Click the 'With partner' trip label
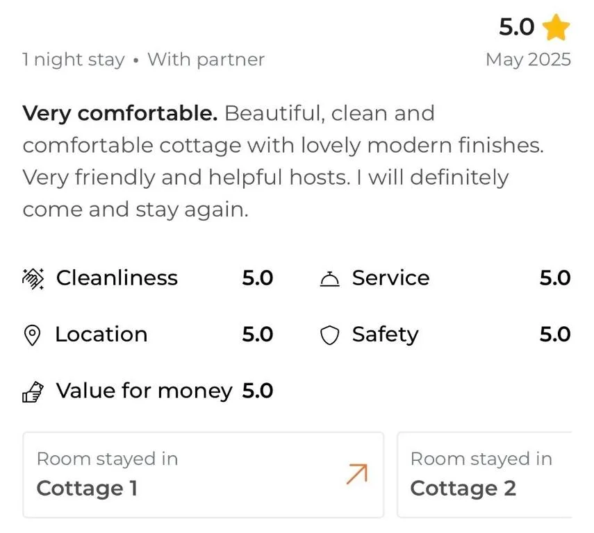Screen dimensions: 594x533 205,60
